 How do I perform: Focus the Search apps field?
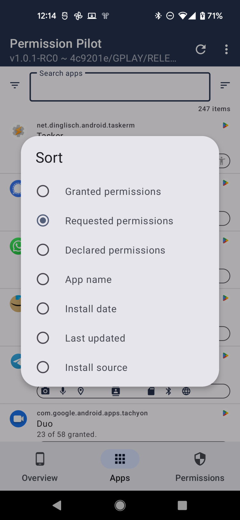120,87
